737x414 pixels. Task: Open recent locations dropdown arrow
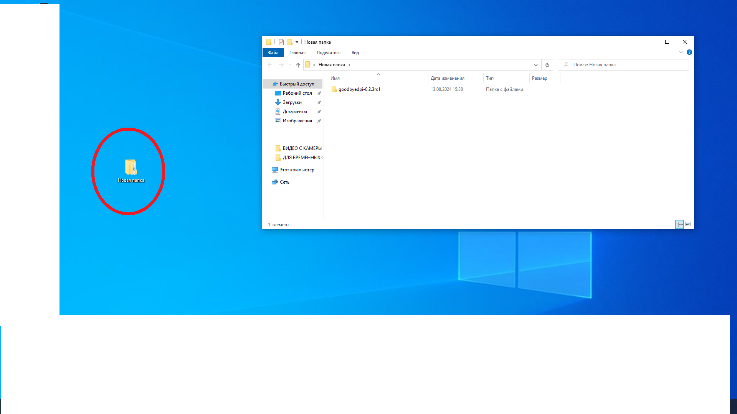(x=290, y=65)
